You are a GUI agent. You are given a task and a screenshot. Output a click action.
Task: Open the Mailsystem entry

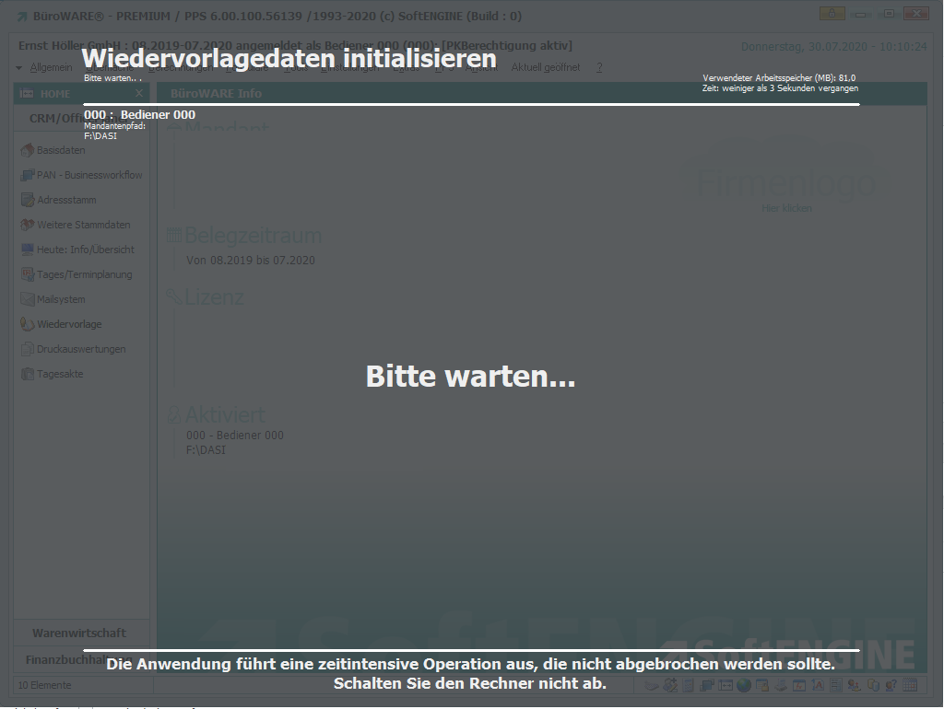(61, 299)
